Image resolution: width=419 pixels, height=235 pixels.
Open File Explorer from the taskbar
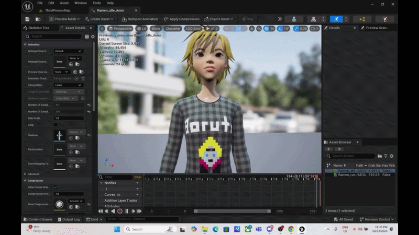pyautogui.click(x=205, y=229)
